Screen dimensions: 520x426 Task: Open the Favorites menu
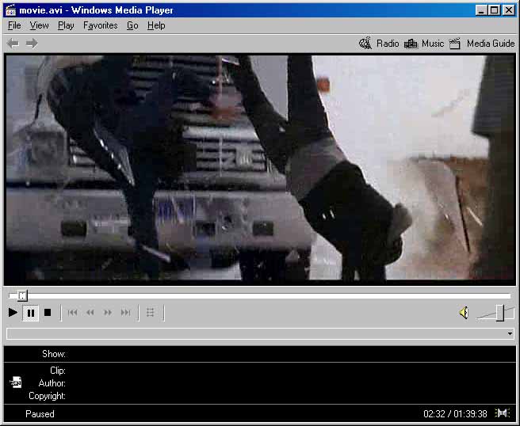click(x=100, y=25)
